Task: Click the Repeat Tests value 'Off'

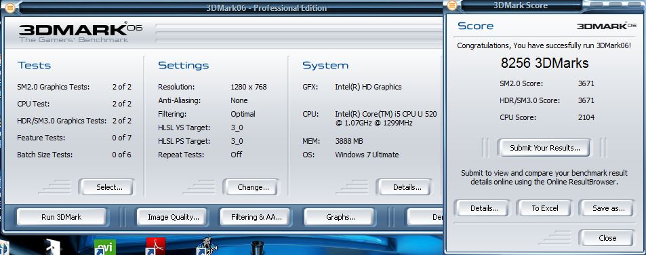Action: (x=236, y=155)
